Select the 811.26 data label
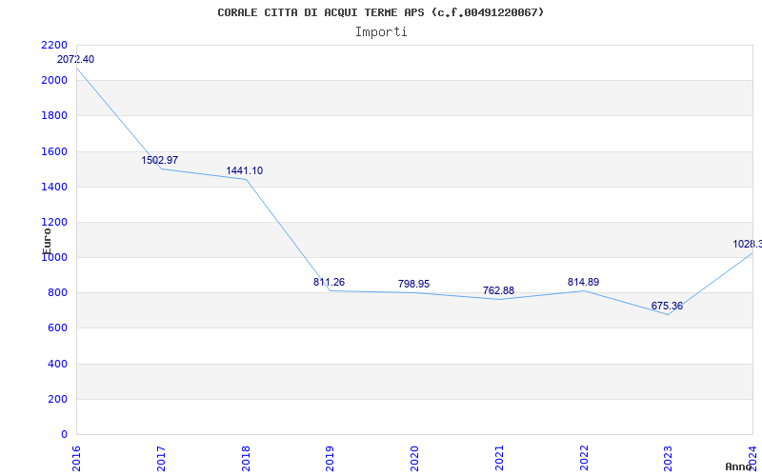 329,282
